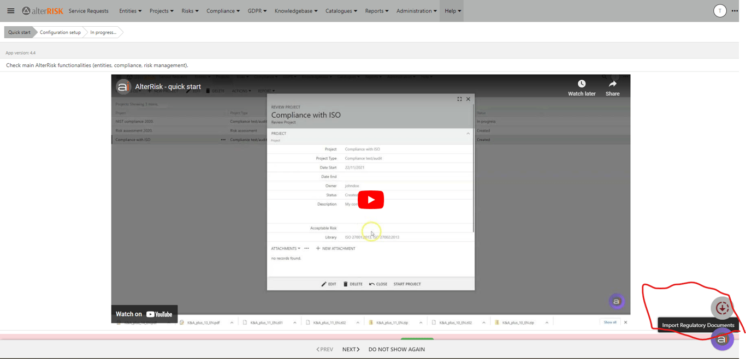Advance with the NEXT button
746x359 pixels.
(x=351, y=349)
